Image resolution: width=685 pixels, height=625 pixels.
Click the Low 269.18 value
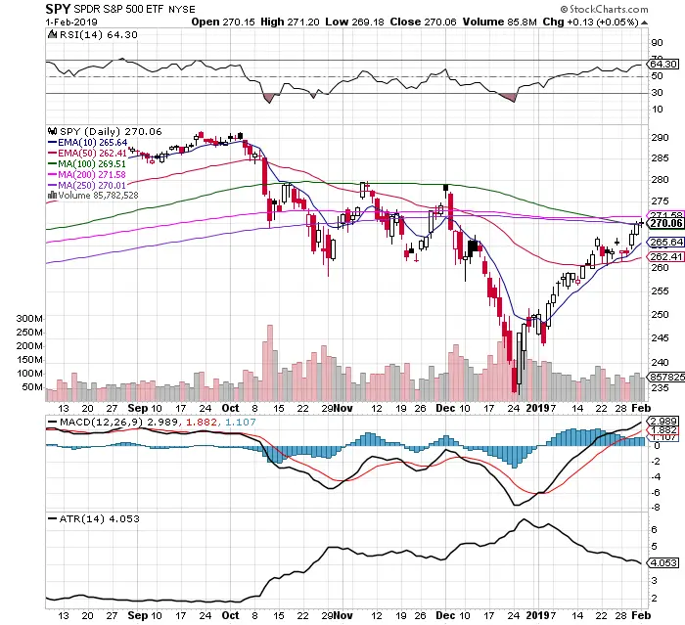pyautogui.click(x=354, y=22)
